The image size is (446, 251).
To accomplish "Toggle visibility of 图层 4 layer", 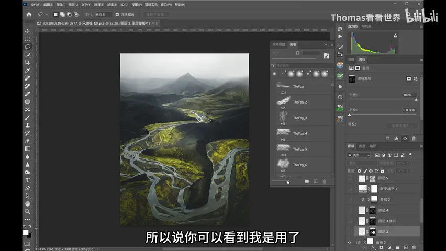I will [350, 210].
